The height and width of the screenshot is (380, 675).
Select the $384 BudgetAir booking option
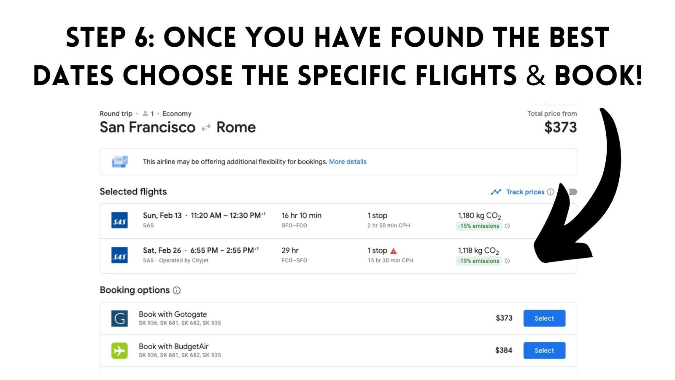(544, 350)
